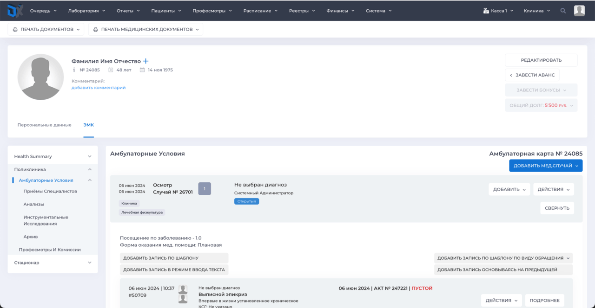Click the blue plus icon next to patient name
This screenshot has width=595, height=308.
(145, 61)
